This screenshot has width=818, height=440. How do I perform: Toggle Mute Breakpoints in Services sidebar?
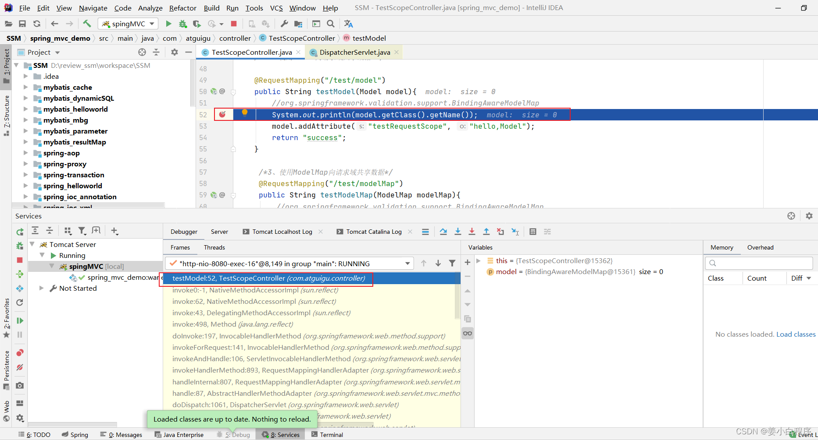[20, 367]
